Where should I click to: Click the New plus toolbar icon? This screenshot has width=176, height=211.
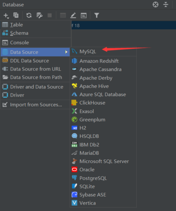(5, 15)
